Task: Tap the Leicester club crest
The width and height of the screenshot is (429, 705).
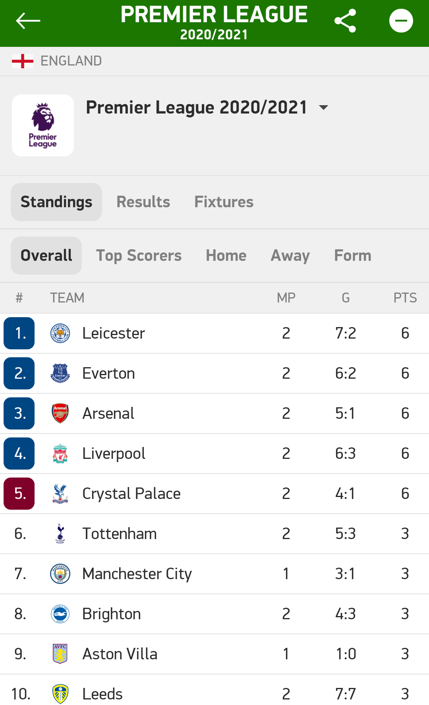Action: (60, 333)
